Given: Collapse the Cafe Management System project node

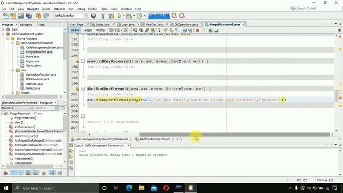Looking at the screenshot, I should (x=3, y=34).
